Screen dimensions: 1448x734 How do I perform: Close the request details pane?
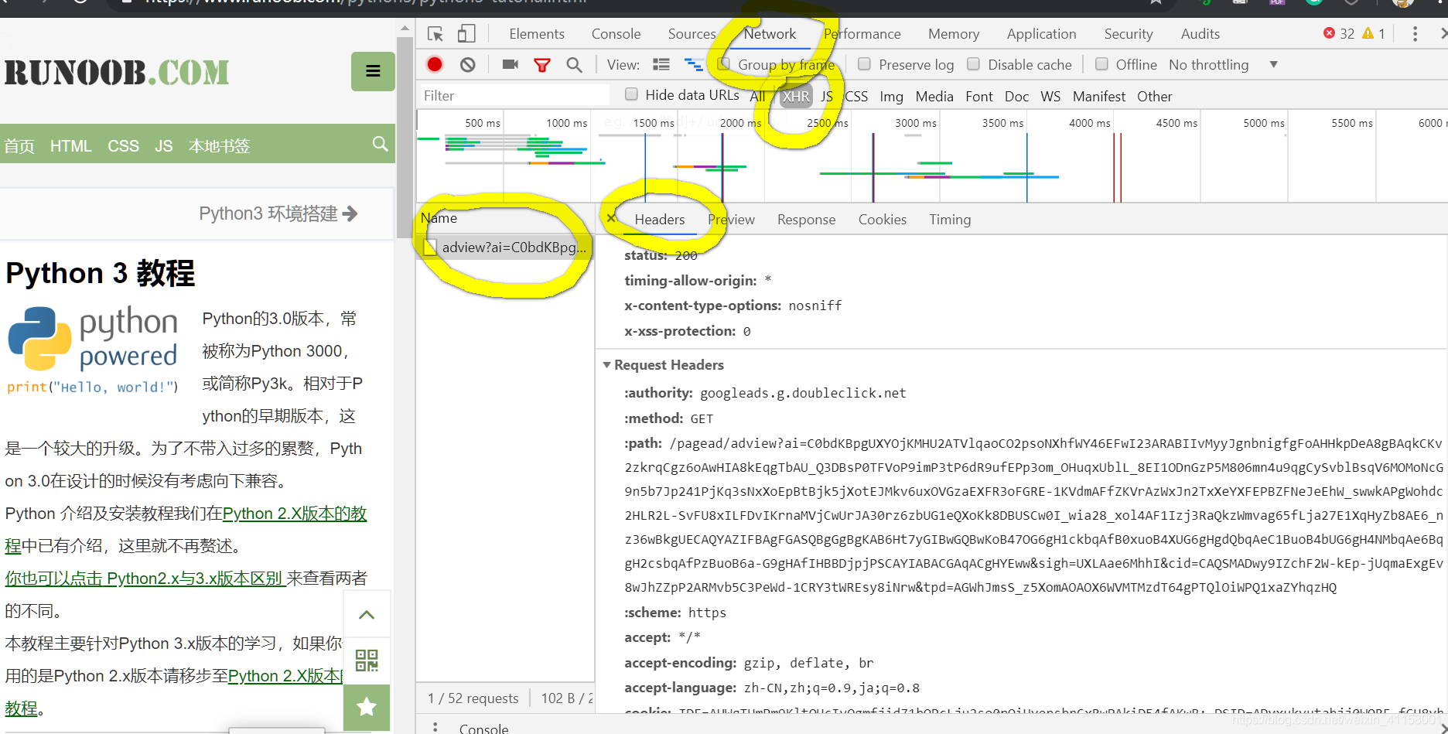pos(611,219)
